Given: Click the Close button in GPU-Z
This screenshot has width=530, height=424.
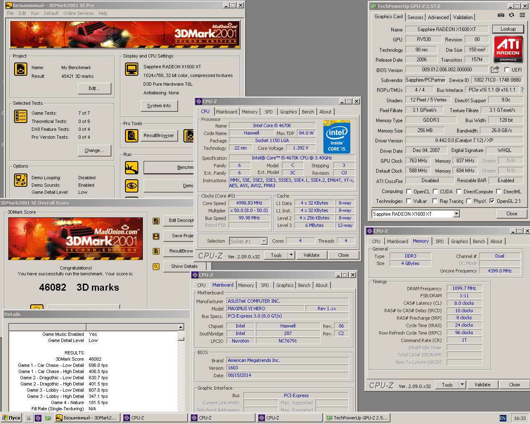Looking at the screenshot, I should click(x=511, y=214).
